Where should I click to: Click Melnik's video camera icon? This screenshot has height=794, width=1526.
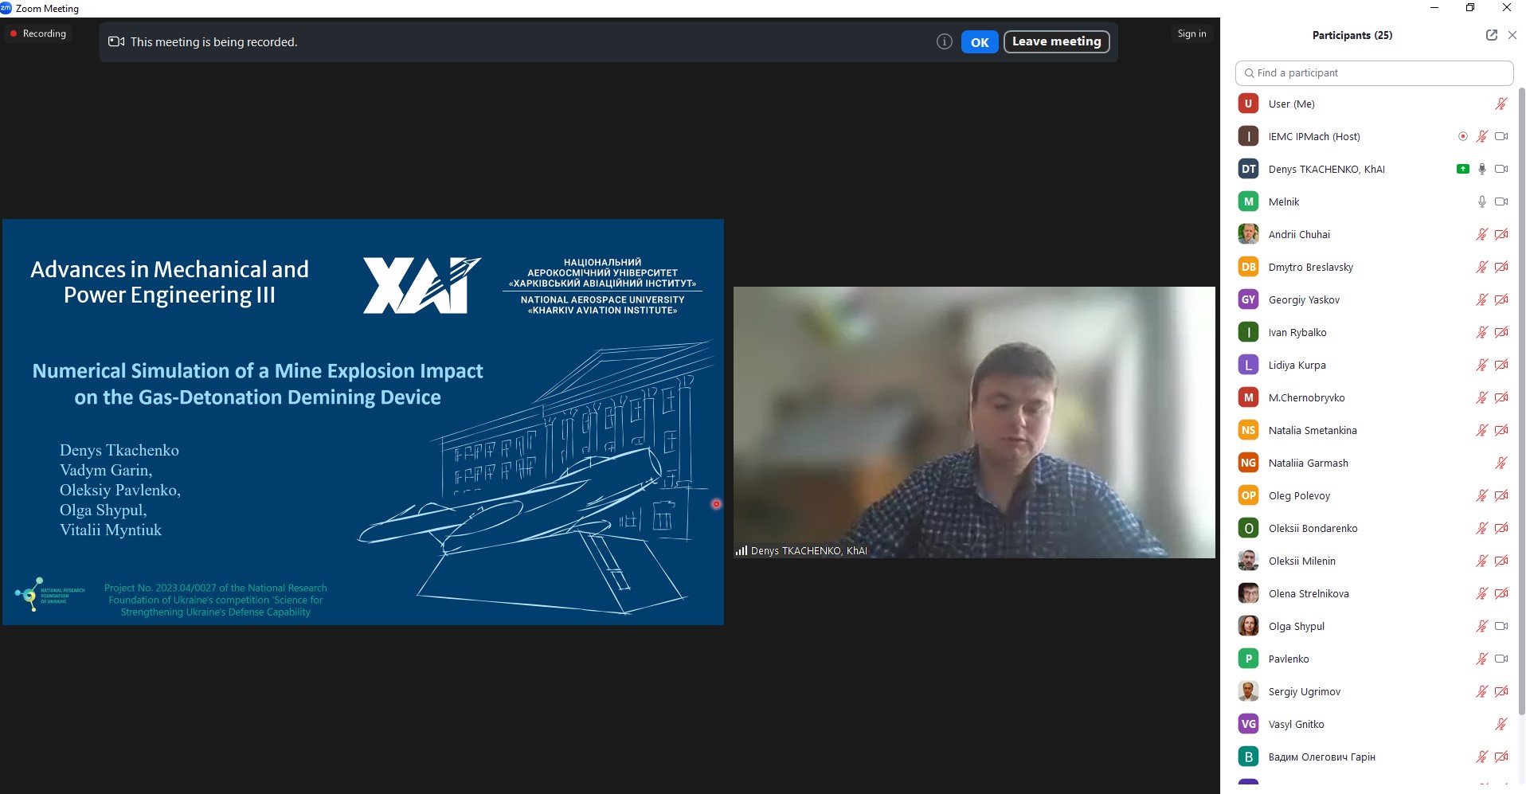coord(1501,201)
